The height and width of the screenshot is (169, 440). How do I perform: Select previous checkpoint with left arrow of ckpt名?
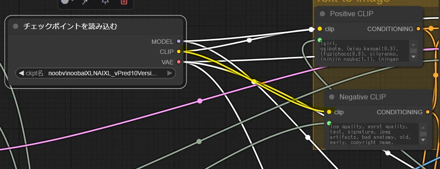pos(21,74)
